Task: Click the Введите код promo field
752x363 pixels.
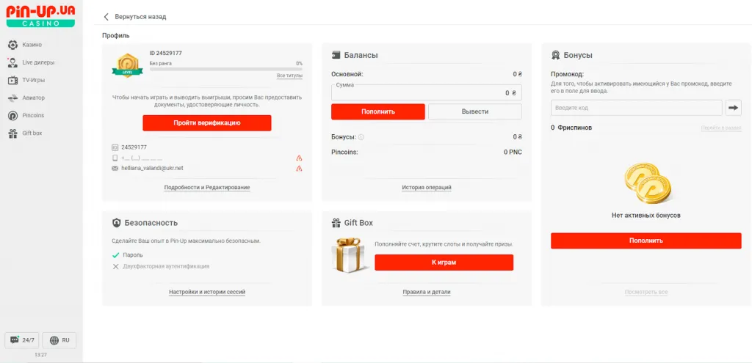Action: 637,108
